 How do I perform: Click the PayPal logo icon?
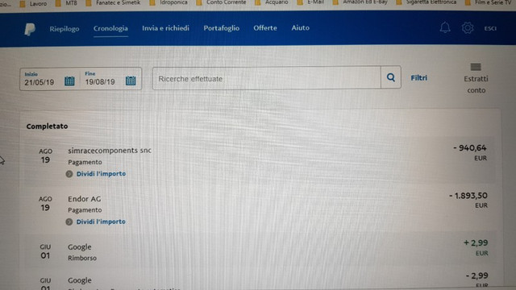coord(30,29)
